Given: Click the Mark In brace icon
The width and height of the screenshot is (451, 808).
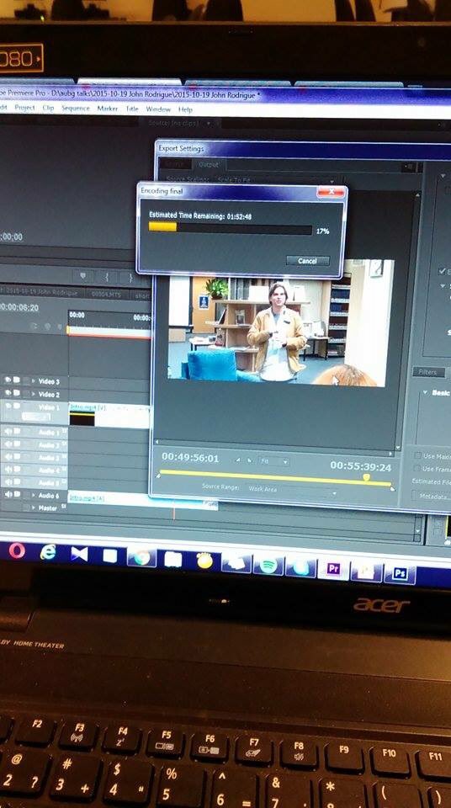Looking at the screenshot, I should click(107, 277).
